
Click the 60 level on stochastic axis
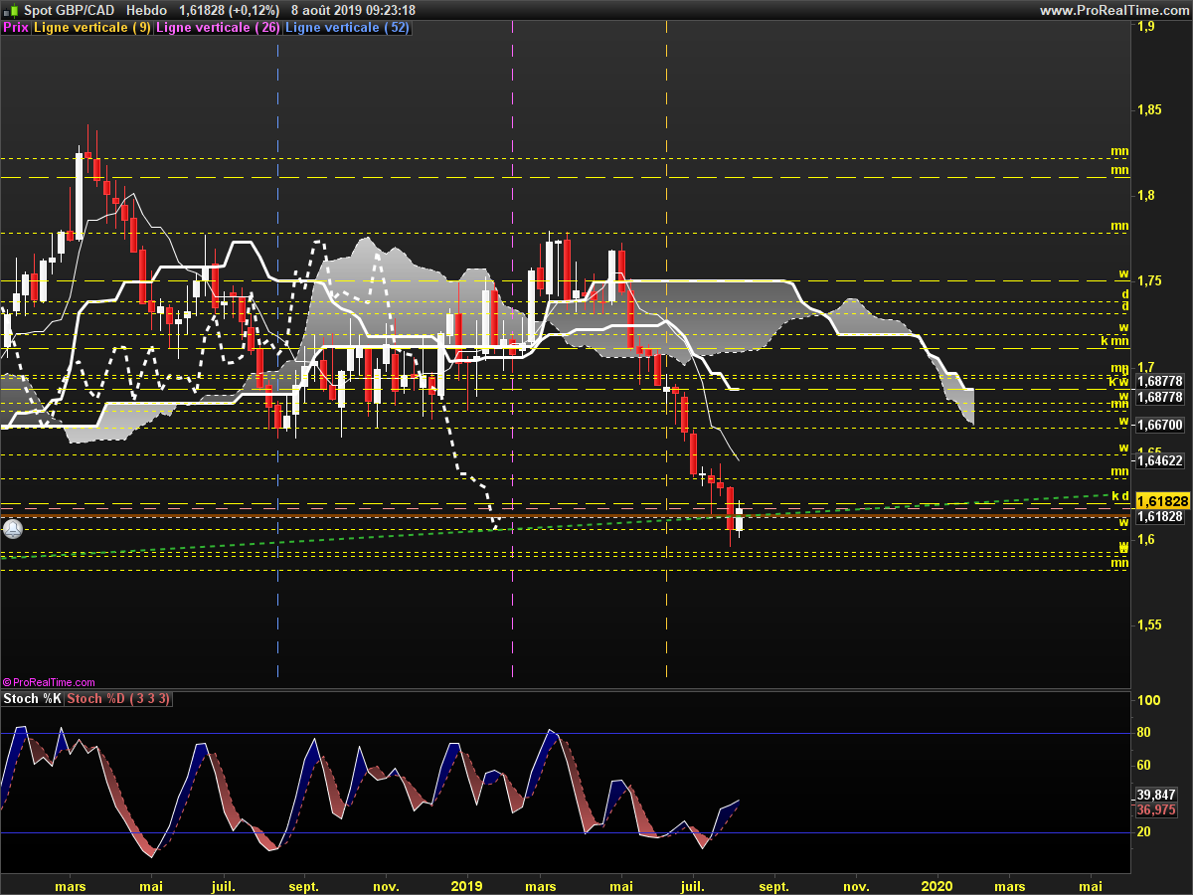pos(1144,766)
